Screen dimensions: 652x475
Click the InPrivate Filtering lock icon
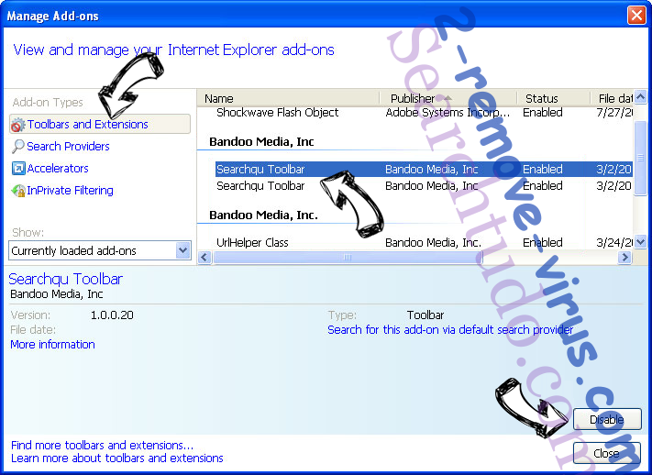[18, 191]
